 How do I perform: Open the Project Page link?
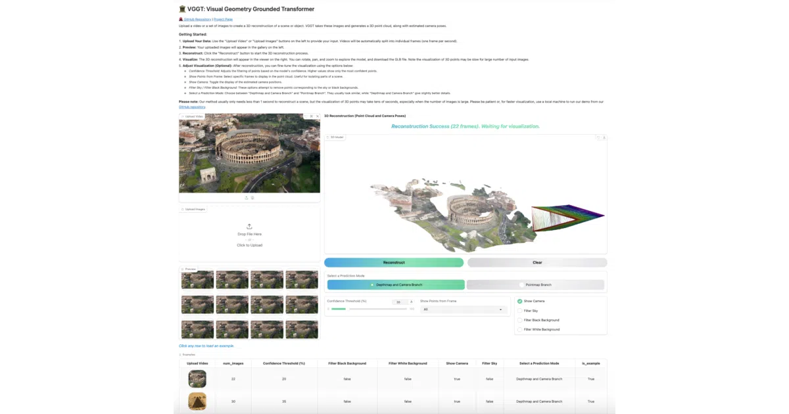[x=223, y=19]
